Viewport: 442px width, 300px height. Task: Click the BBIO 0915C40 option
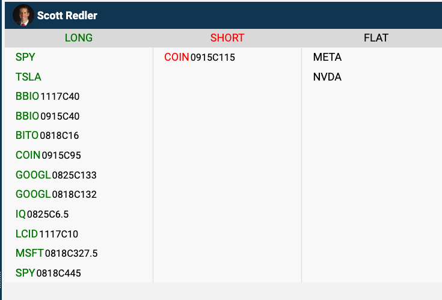pos(48,116)
